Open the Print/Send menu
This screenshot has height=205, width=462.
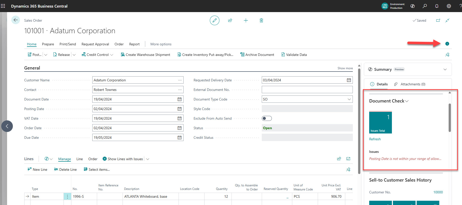pos(68,44)
